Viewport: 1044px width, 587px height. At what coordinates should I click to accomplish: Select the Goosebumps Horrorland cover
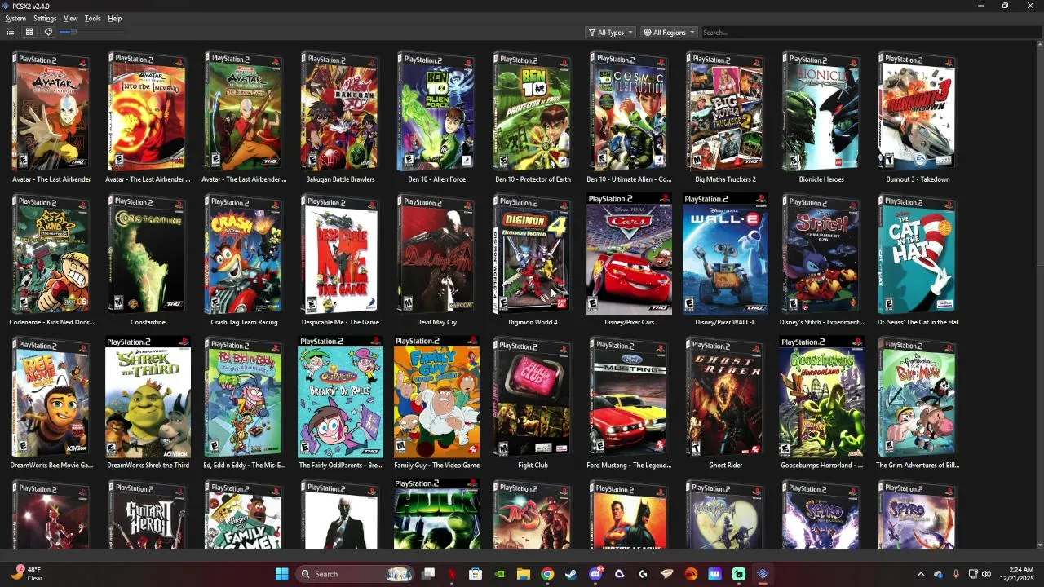point(821,397)
